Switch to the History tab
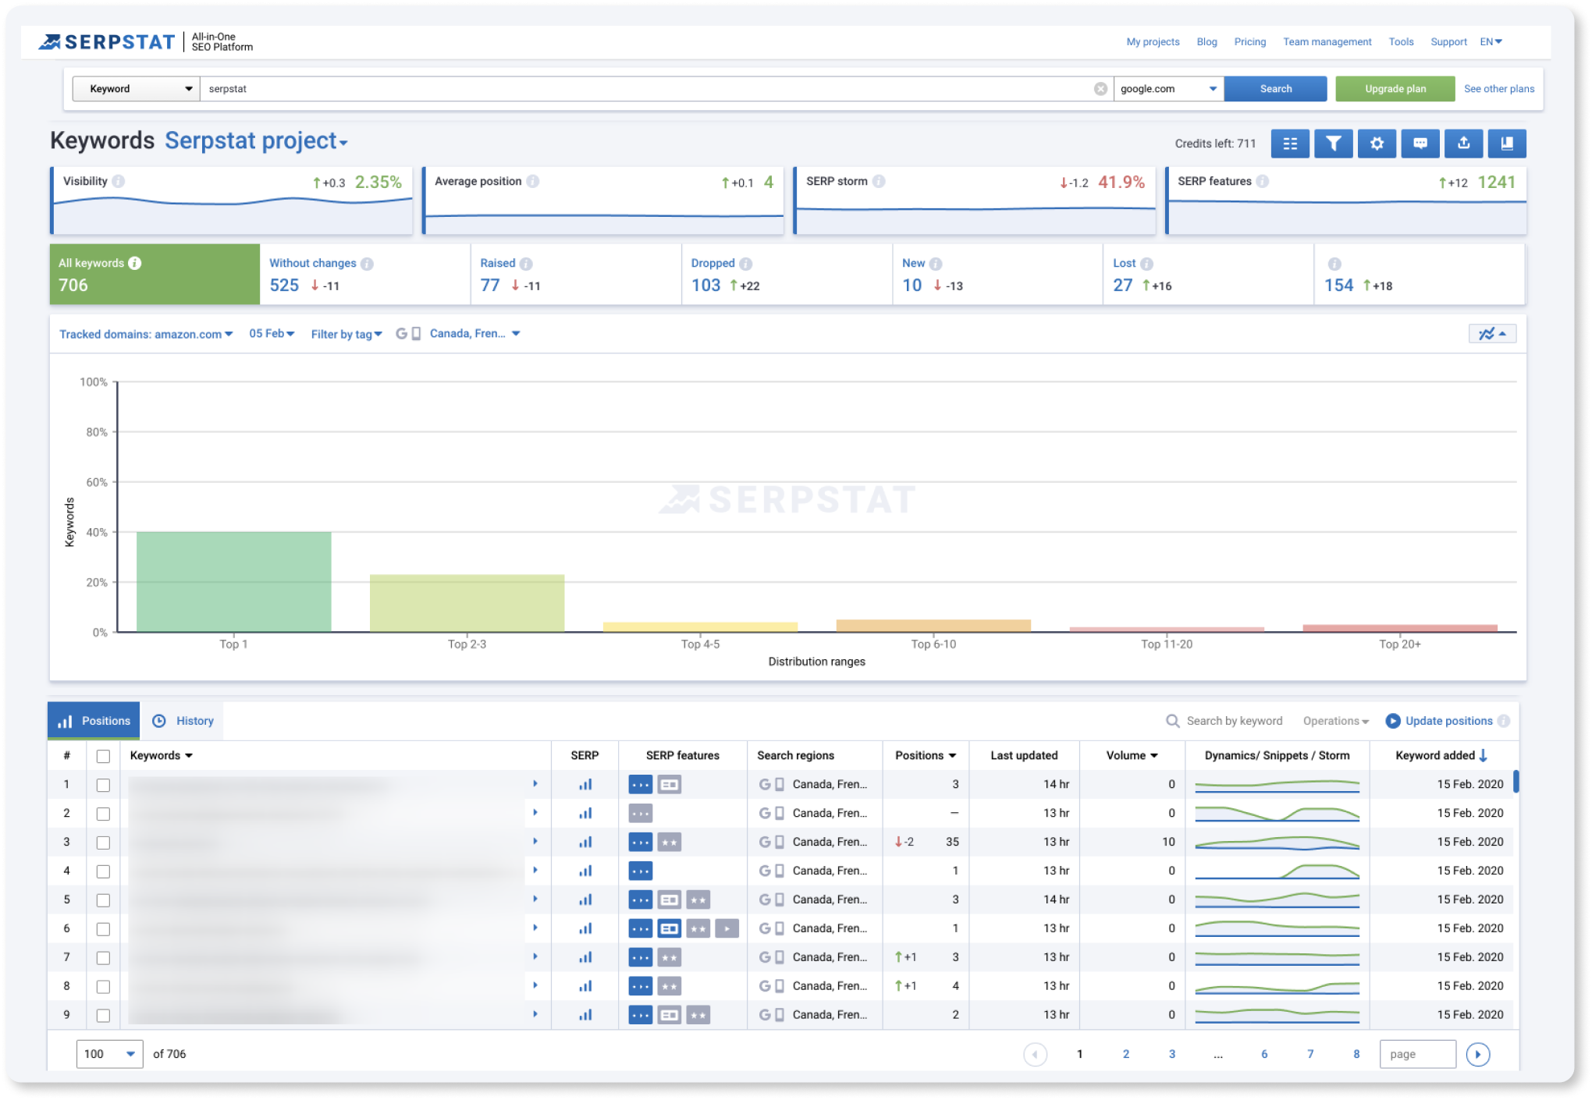Viewport: 1592px width, 1100px height. tap(183, 721)
